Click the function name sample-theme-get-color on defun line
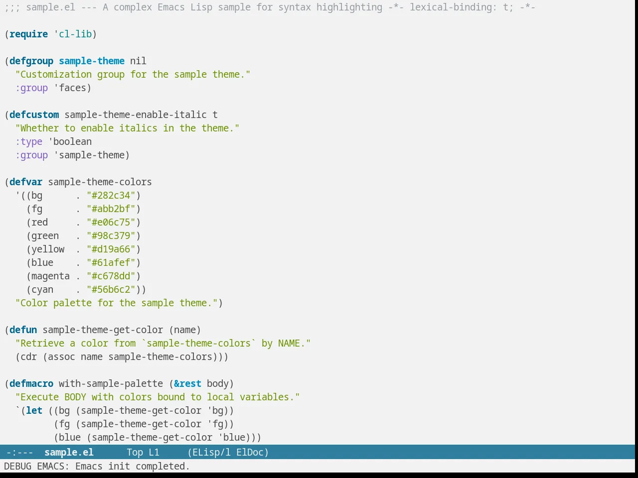Viewport: 638px width, 478px height. coord(103,330)
